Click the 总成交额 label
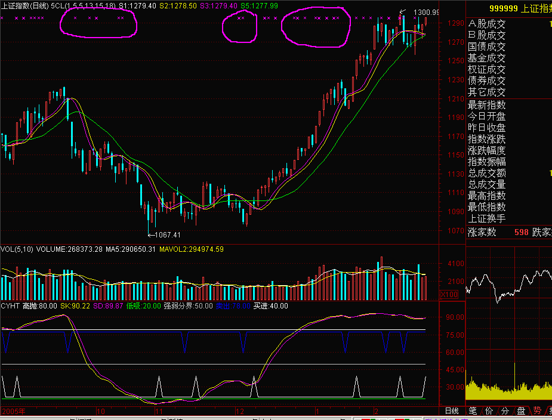The image size is (552, 420). [486, 173]
